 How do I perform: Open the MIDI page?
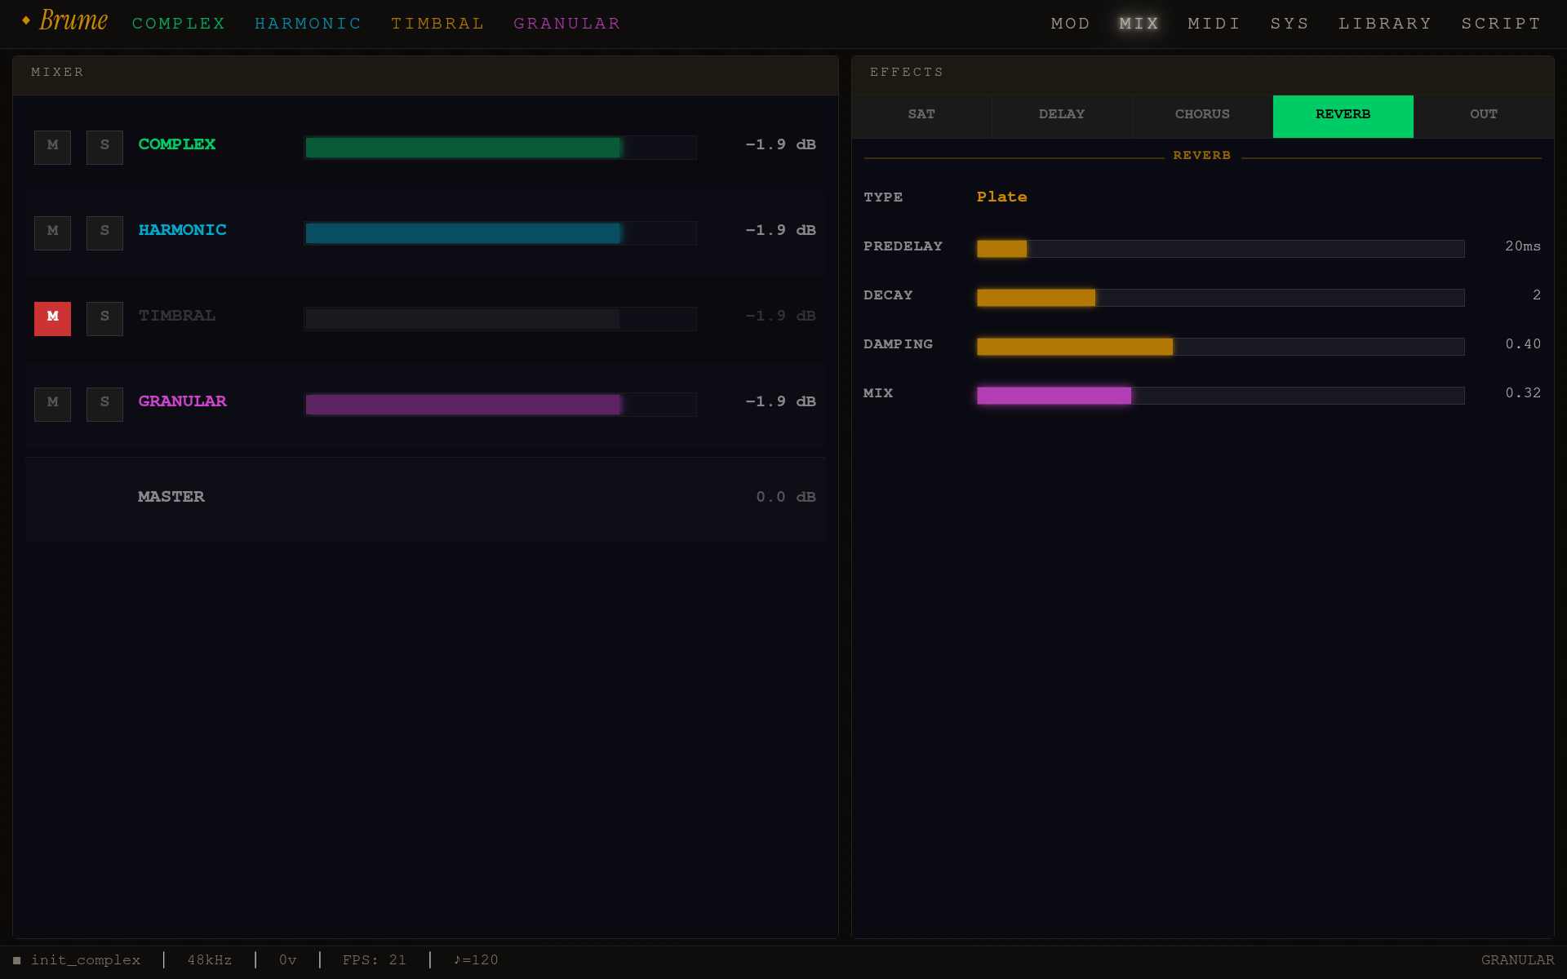click(x=1214, y=23)
